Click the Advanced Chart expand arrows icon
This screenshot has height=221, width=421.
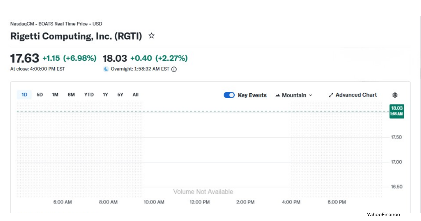coord(330,95)
